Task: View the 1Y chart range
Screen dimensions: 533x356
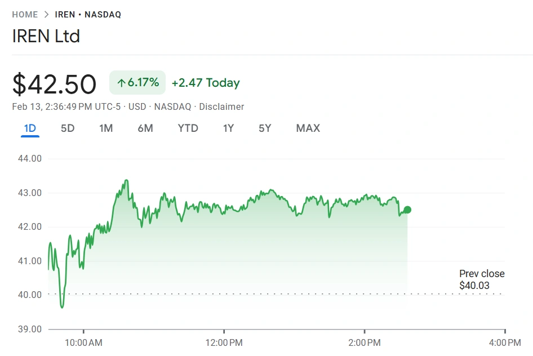Action: pyautogui.click(x=228, y=128)
